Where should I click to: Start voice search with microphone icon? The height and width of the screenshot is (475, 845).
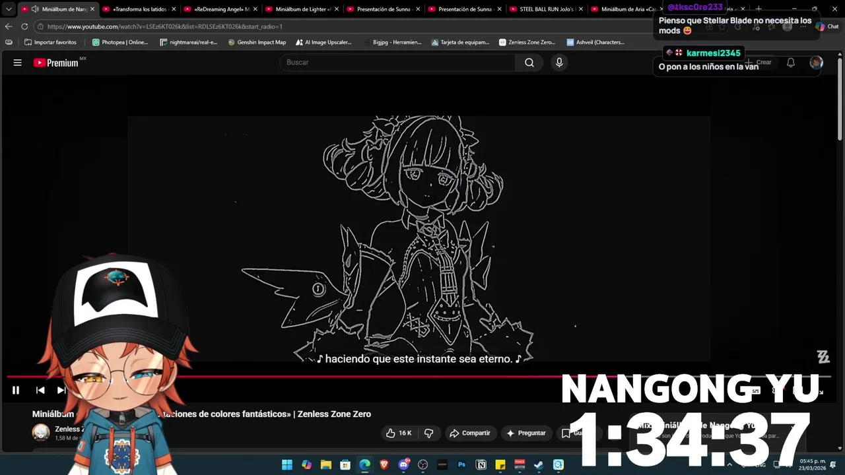click(559, 63)
